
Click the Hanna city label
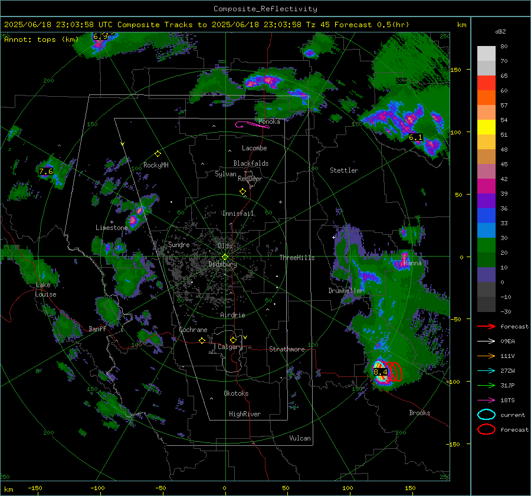[412, 263]
